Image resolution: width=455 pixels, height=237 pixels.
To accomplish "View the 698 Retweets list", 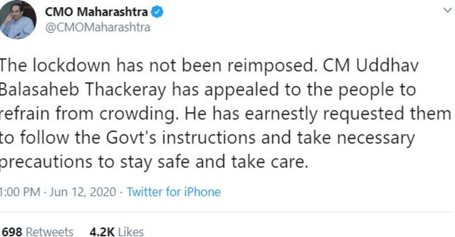I will pos(37,232).
